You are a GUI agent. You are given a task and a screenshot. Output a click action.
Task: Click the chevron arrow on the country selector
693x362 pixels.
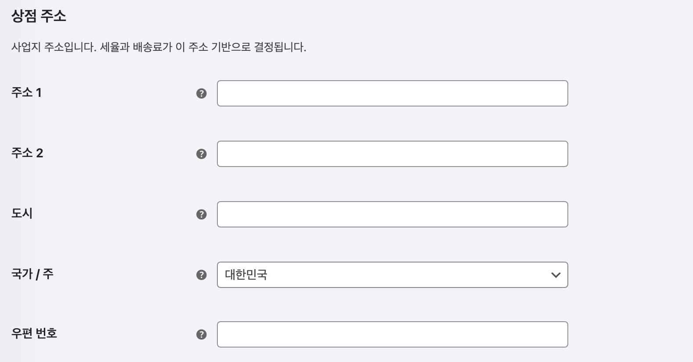click(x=556, y=275)
